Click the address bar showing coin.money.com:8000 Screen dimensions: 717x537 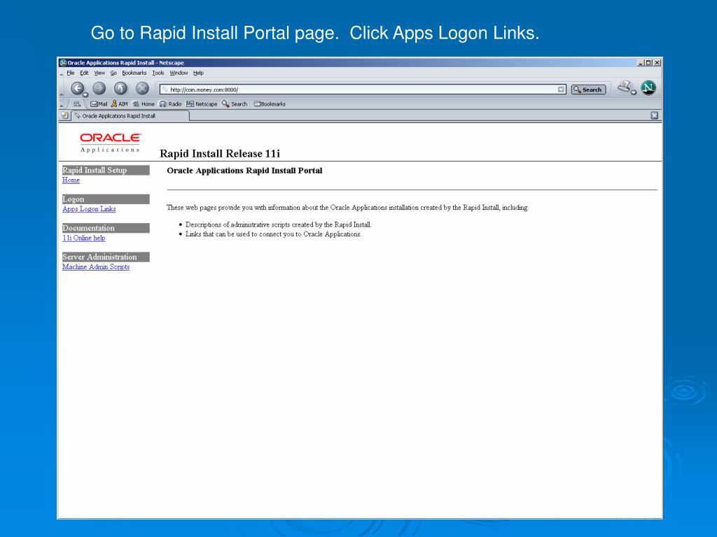363,89
